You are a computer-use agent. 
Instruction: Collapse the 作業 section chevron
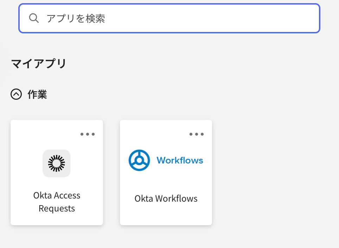pos(16,94)
